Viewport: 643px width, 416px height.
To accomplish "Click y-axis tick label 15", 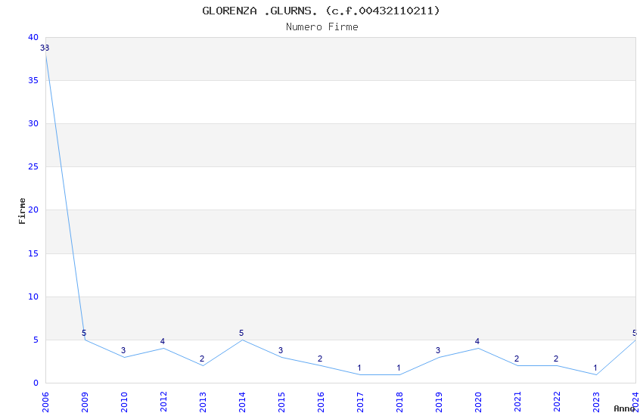I will pos(33,253).
